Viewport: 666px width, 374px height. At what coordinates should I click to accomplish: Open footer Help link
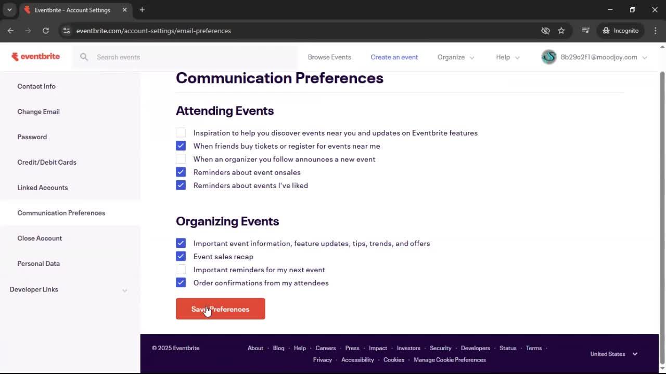point(300,348)
